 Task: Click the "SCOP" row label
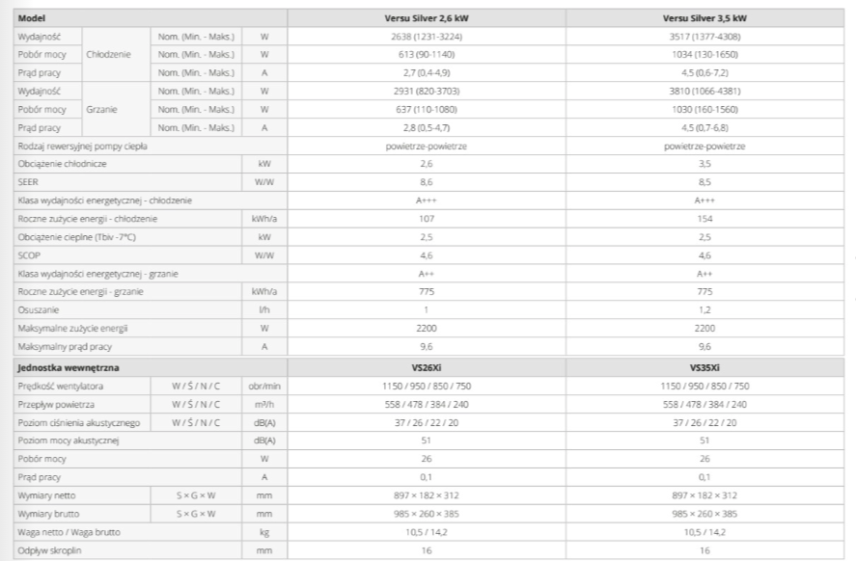coord(31,255)
